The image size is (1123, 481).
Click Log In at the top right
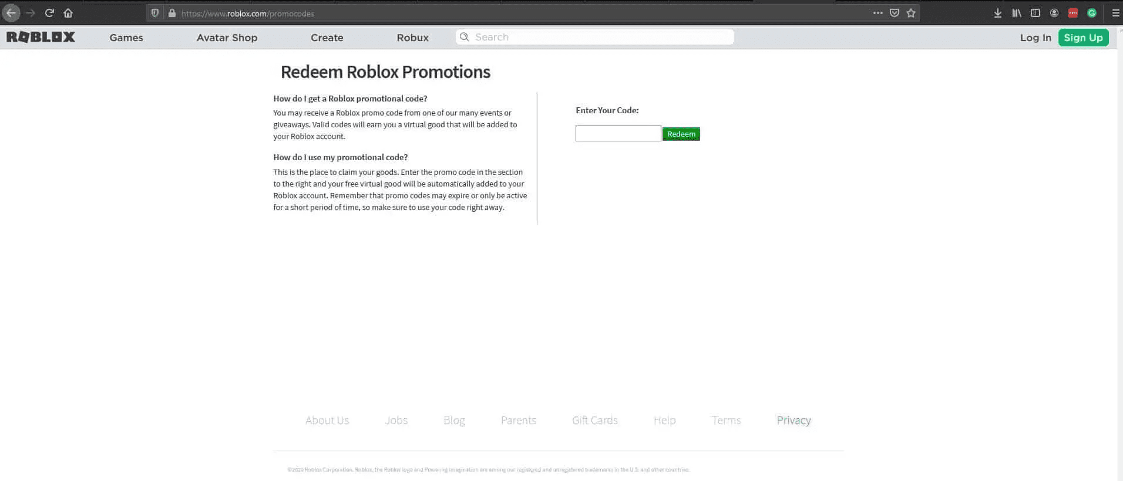(1035, 38)
